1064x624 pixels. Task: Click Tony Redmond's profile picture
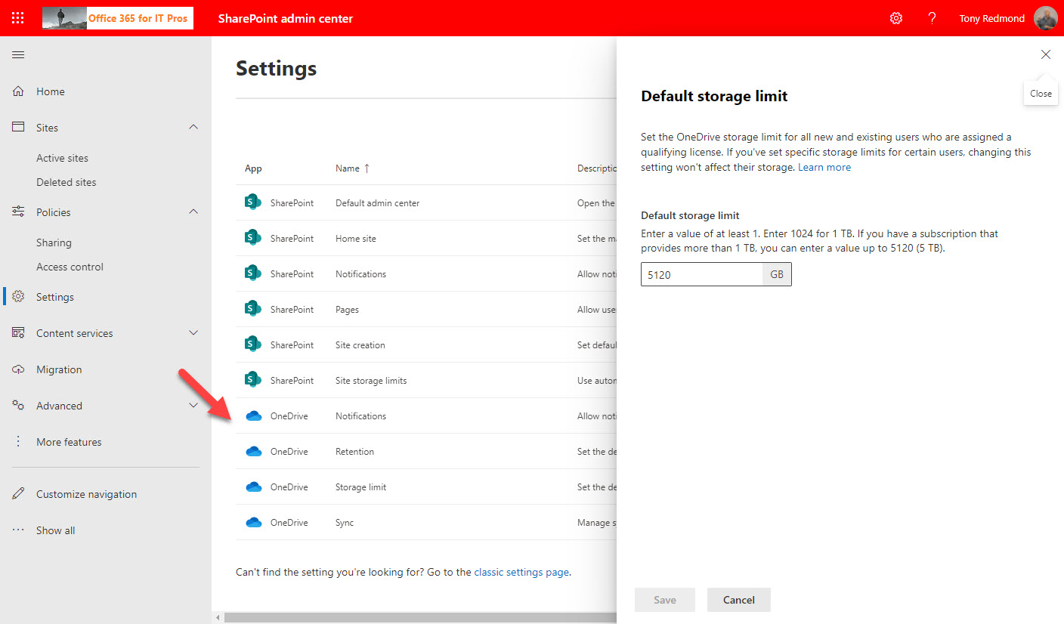click(x=1046, y=18)
